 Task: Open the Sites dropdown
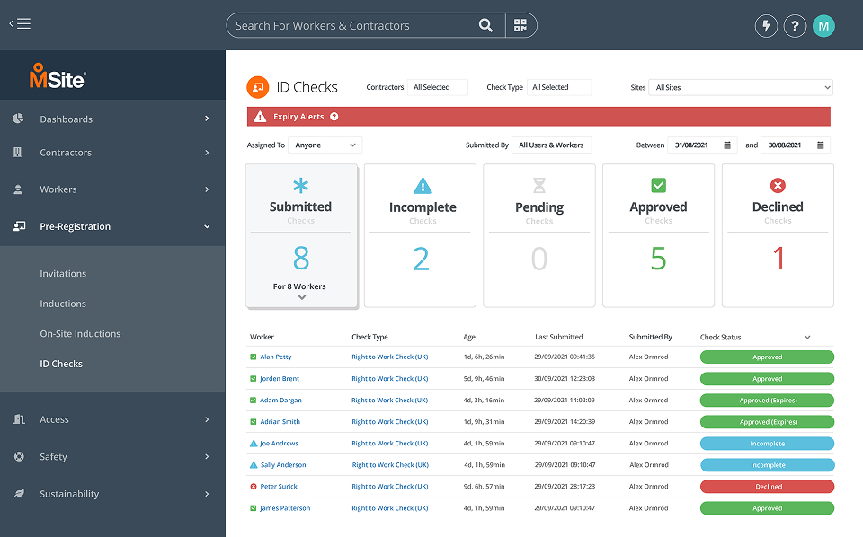[740, 87]
